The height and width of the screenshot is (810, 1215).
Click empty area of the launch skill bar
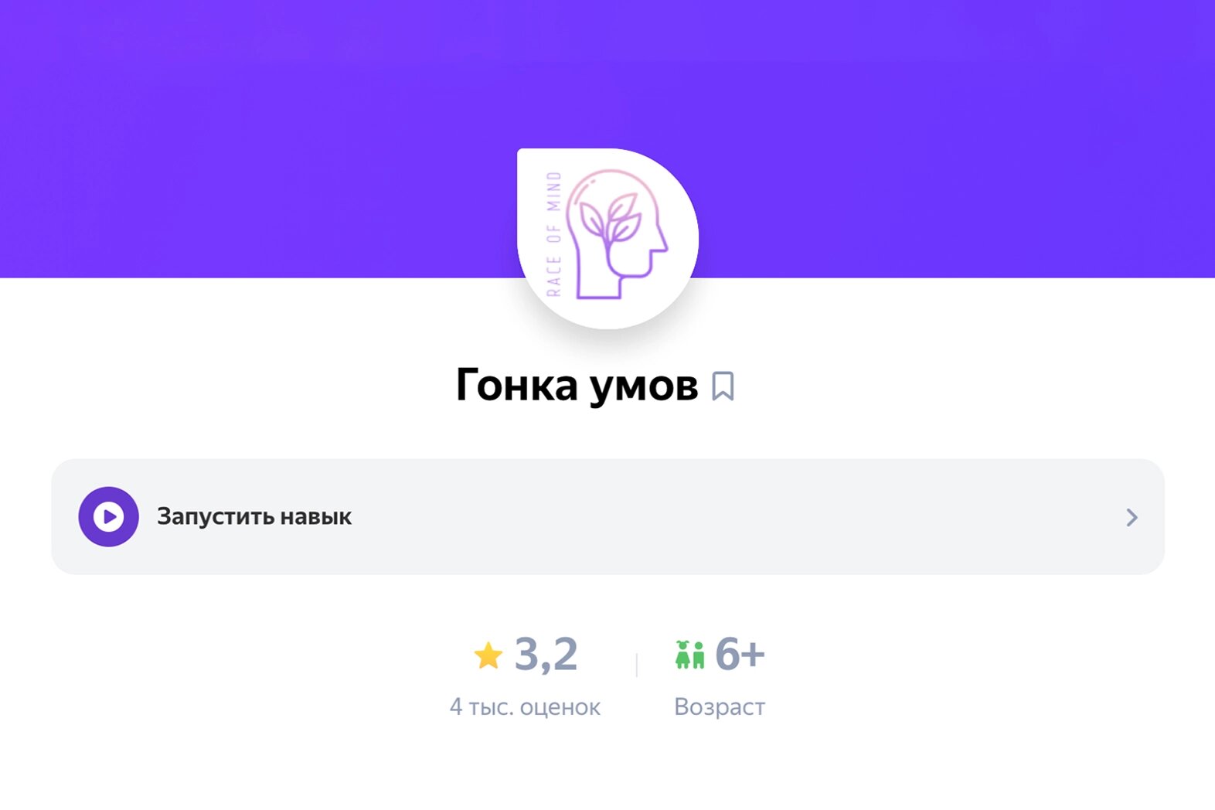734,516
